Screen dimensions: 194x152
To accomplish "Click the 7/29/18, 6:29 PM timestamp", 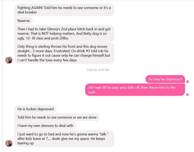I will 98,70.
